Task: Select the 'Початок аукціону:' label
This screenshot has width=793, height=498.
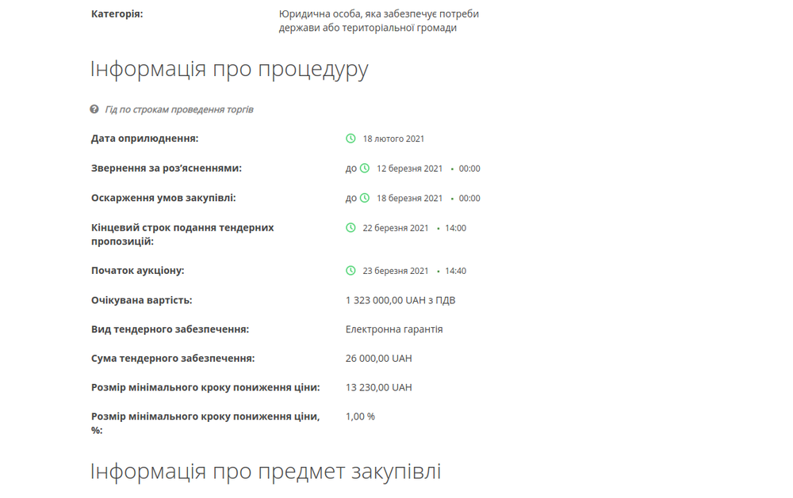Action: (x=137, y=271)
